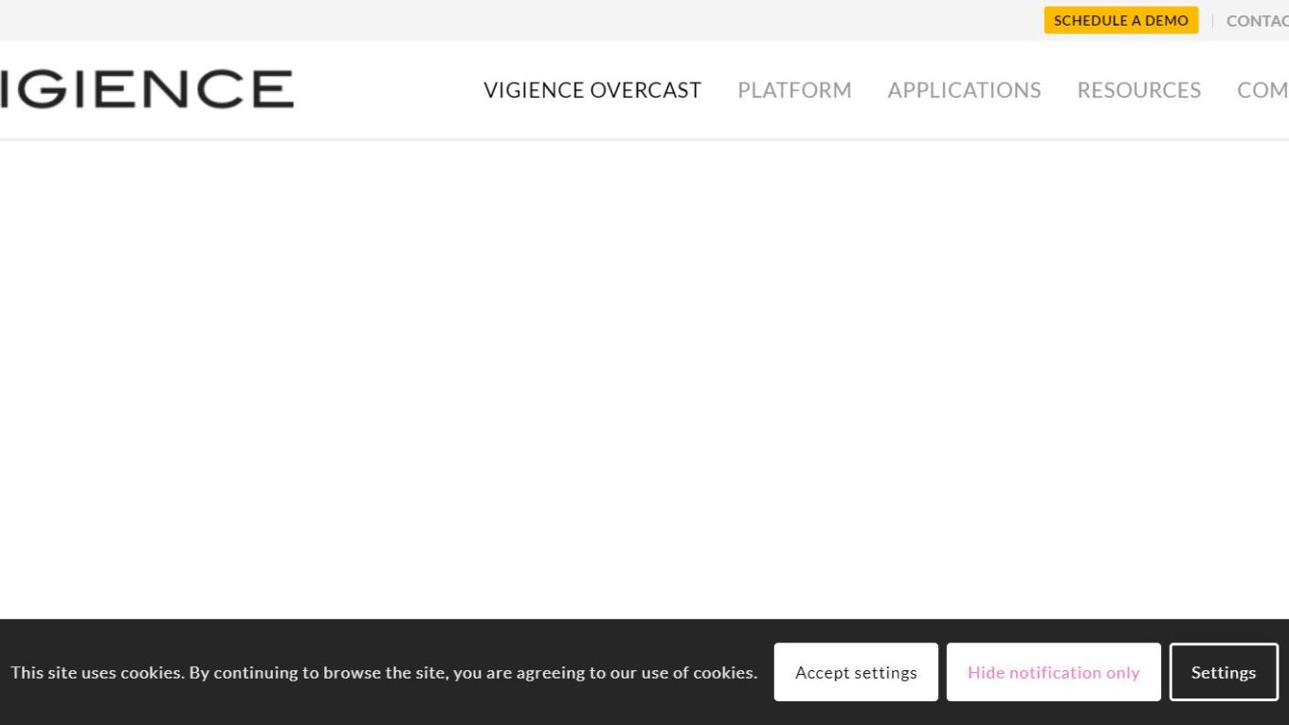The height and width of the screenshot is (725, 1289).
Task: Click the separator between Demo and Contact
Action: (x=1212, y=21)
